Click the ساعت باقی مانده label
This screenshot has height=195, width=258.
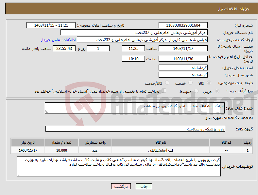tap(37, 49)
